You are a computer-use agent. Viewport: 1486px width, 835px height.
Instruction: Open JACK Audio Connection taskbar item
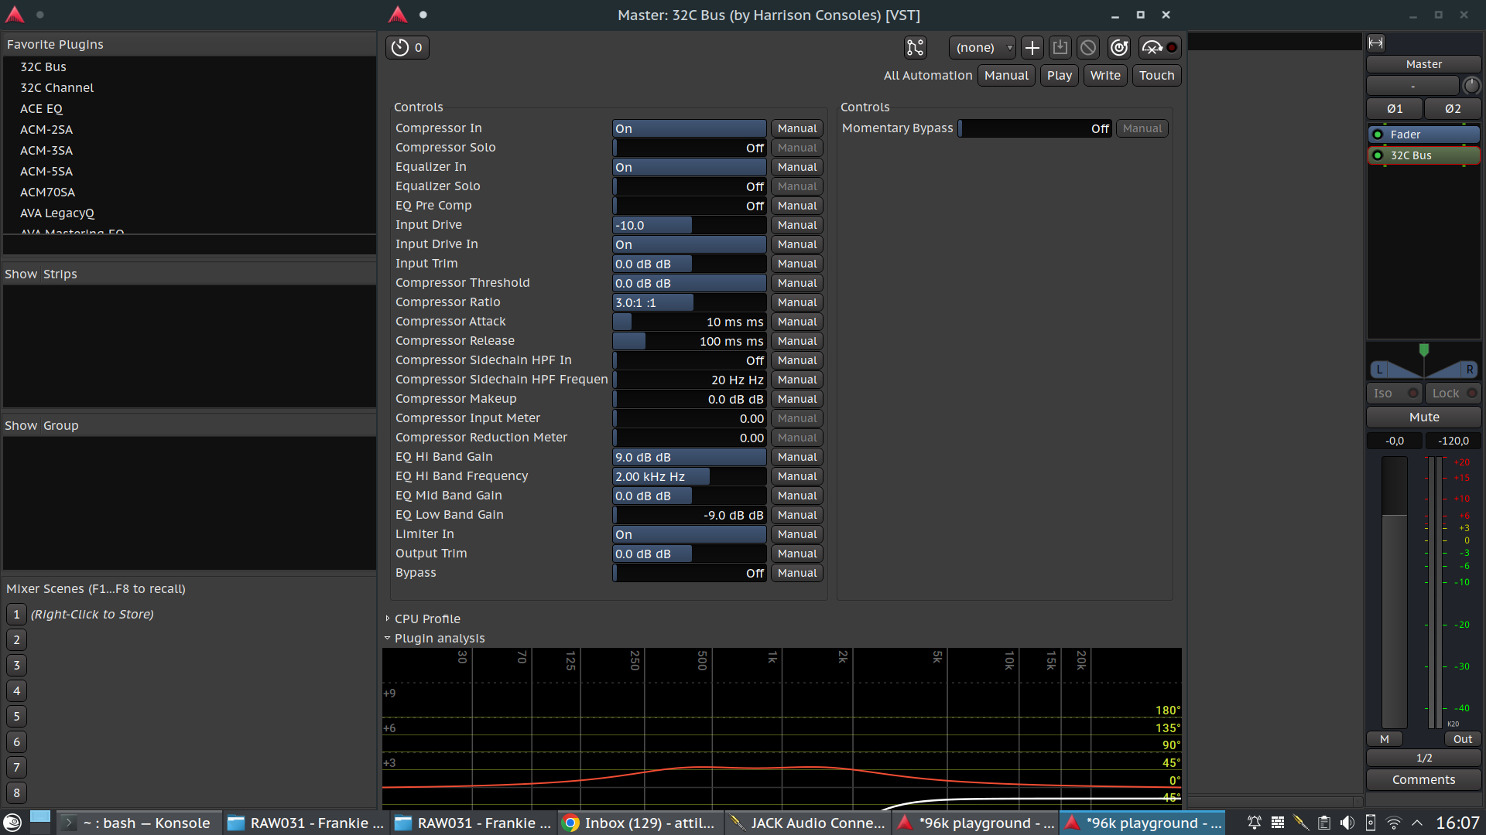(x=808, y=823)
